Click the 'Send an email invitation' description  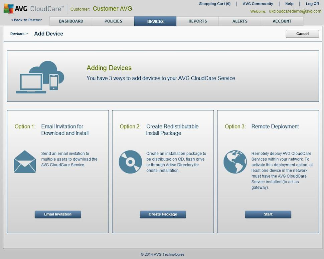pos(69,159)
